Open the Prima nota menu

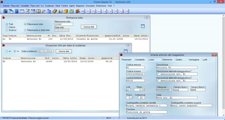(x=15, y=6)
